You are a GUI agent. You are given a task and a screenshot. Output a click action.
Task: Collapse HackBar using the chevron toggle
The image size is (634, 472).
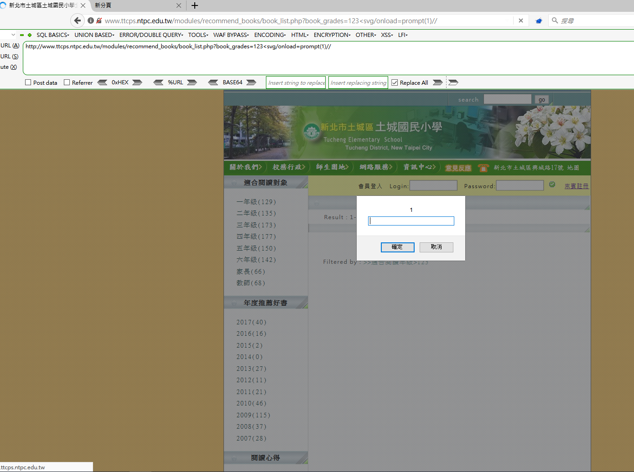tap(13, 35)
